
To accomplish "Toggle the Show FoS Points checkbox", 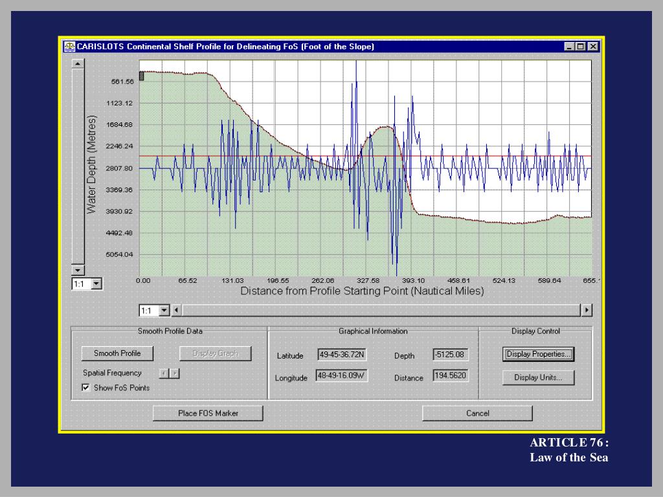I will [86, 388].
